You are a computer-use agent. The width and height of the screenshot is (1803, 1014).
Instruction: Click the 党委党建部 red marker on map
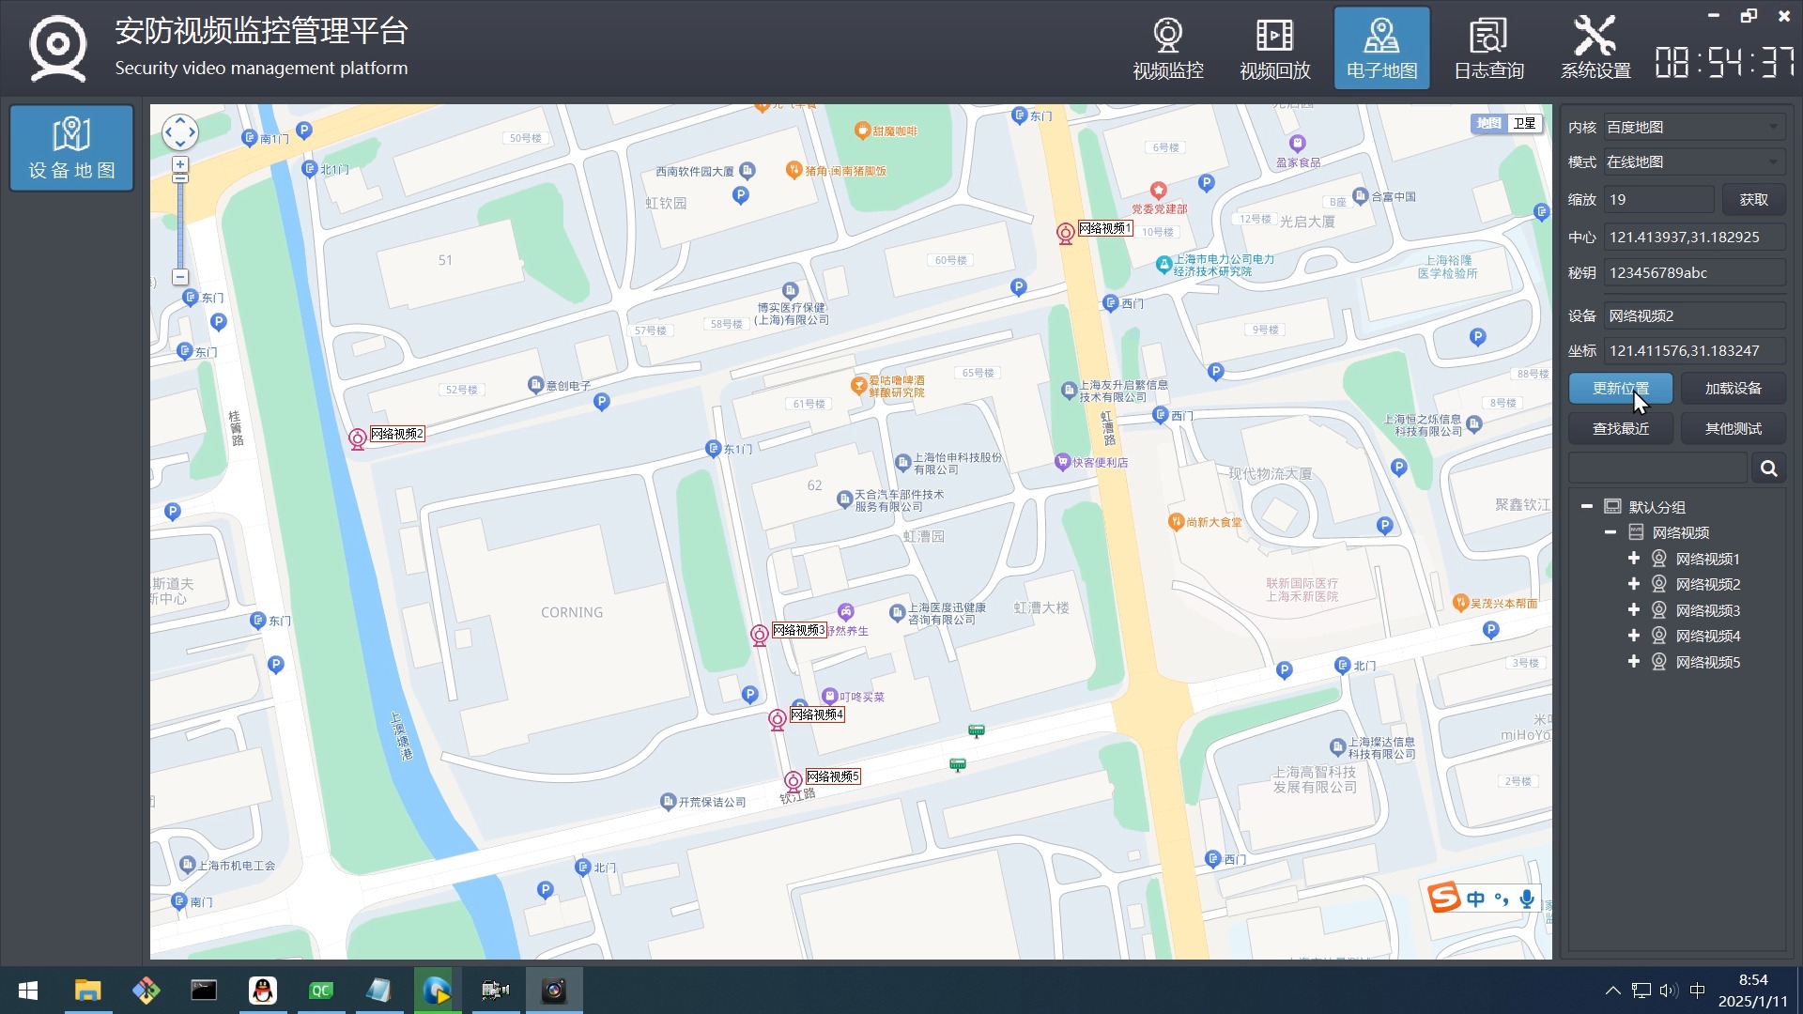tap(1158, 191)
